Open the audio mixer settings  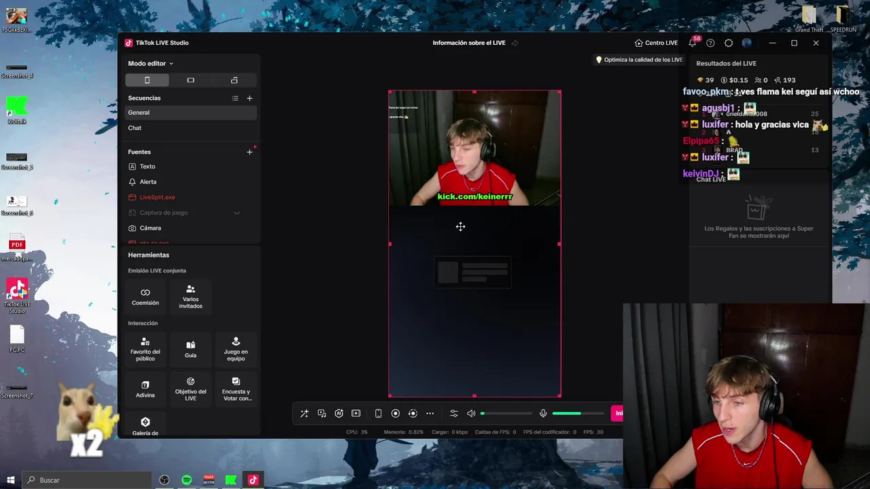454,414
